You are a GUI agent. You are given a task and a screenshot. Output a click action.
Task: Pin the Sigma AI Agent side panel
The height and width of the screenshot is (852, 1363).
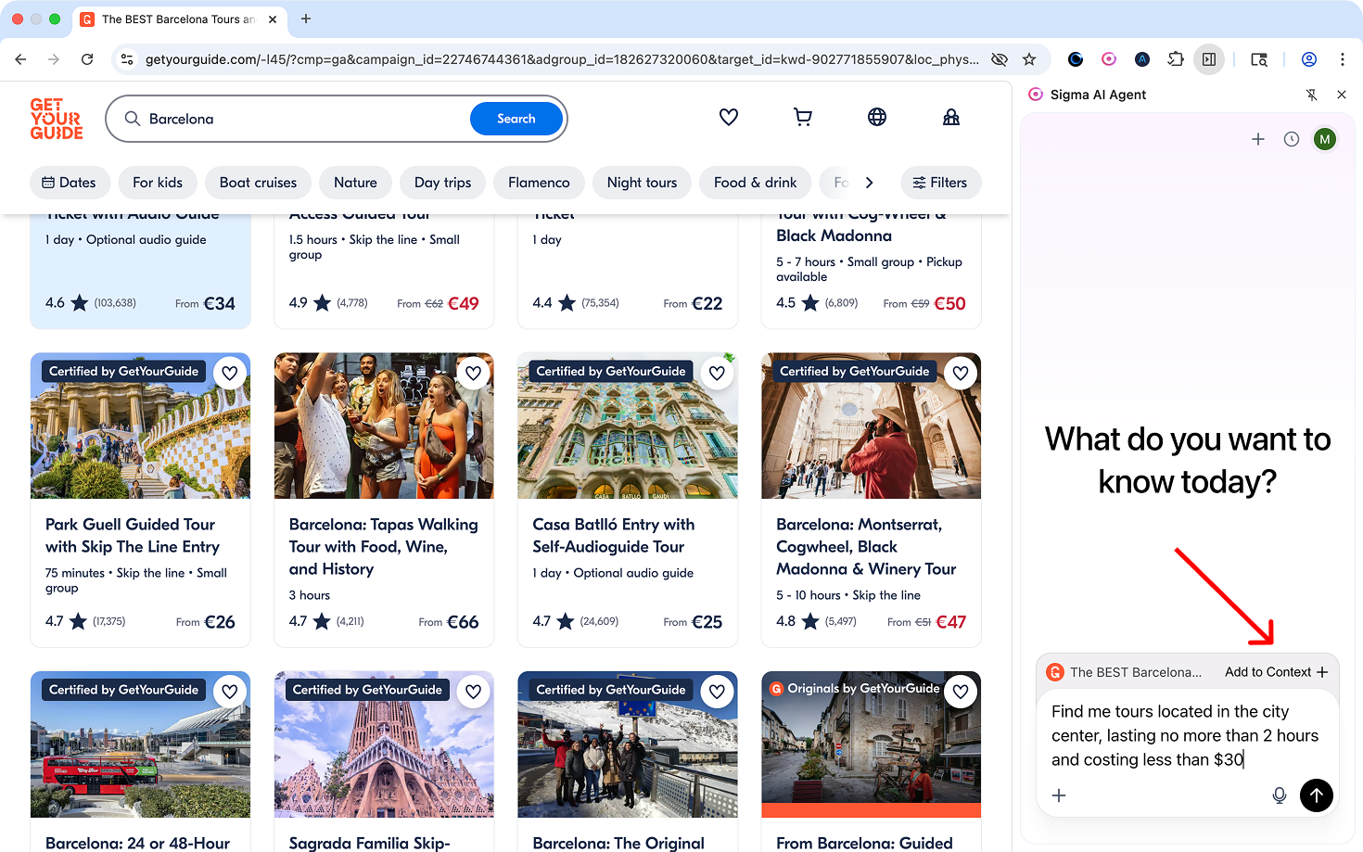[x=1311, y=95]
